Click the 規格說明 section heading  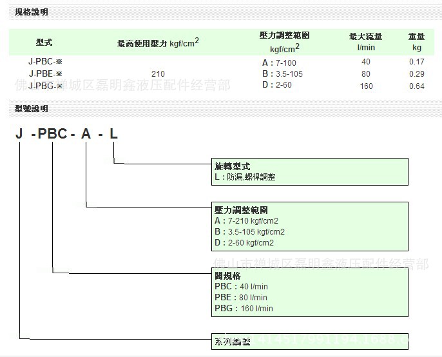(31, 12)
